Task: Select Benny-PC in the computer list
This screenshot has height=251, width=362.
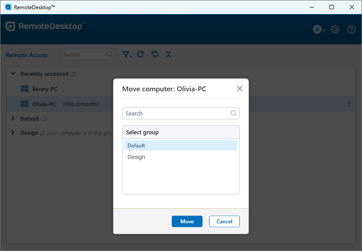Action: [x=45, y=89]
